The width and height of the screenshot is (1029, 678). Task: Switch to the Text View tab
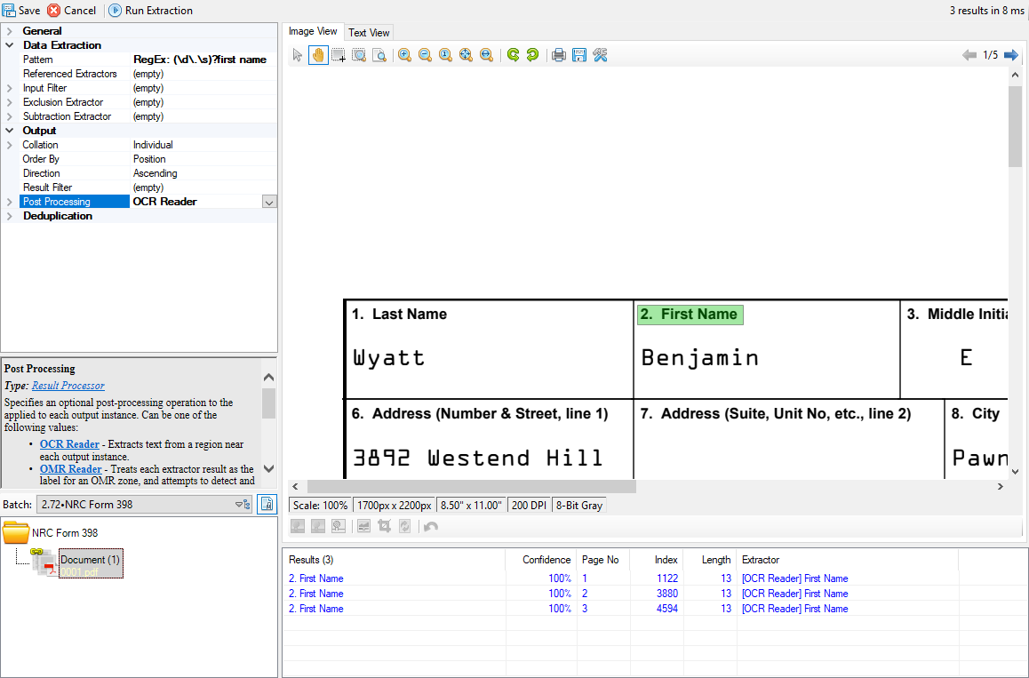369,33
